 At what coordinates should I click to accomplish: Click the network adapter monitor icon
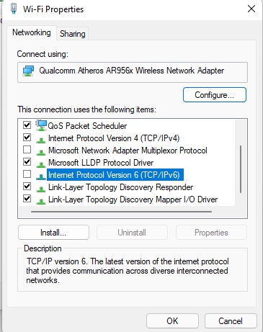click(28, 71)
